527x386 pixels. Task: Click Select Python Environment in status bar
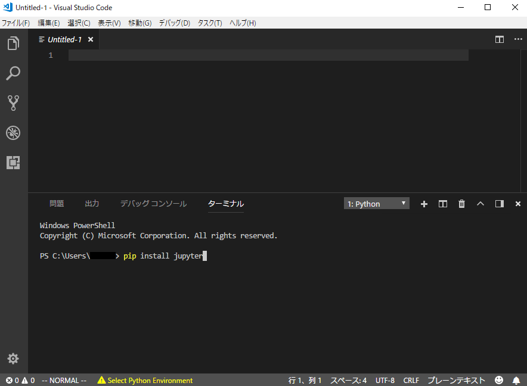(x=145, y=380)
